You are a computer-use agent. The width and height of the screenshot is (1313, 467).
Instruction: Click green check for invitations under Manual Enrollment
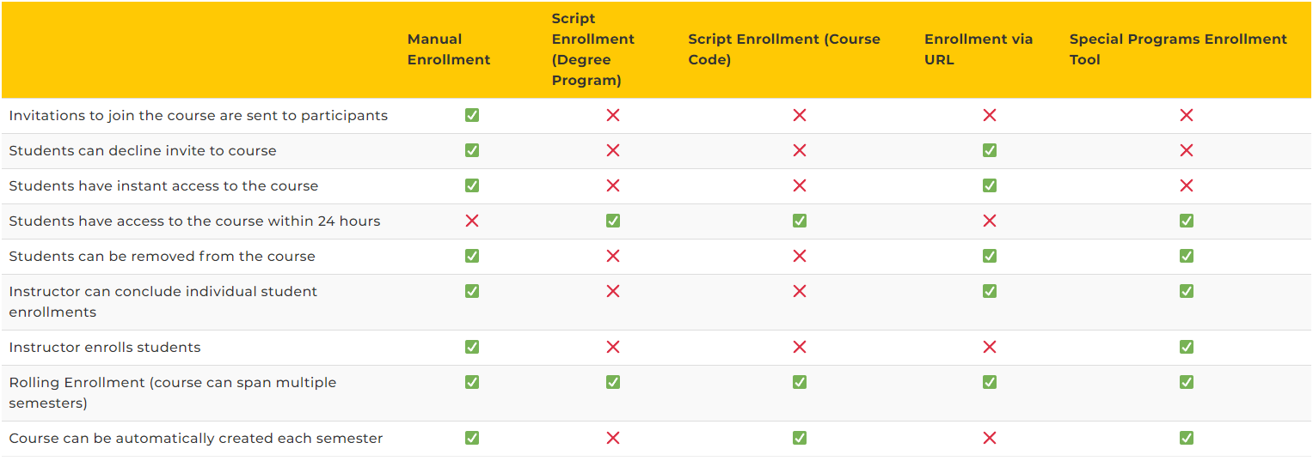click(471, 115)
